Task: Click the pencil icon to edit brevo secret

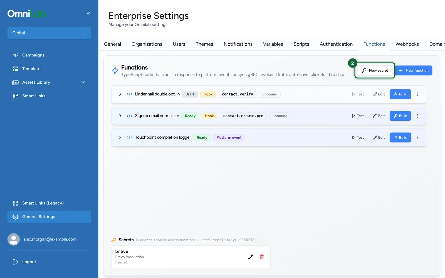Action: pos(251,257)
